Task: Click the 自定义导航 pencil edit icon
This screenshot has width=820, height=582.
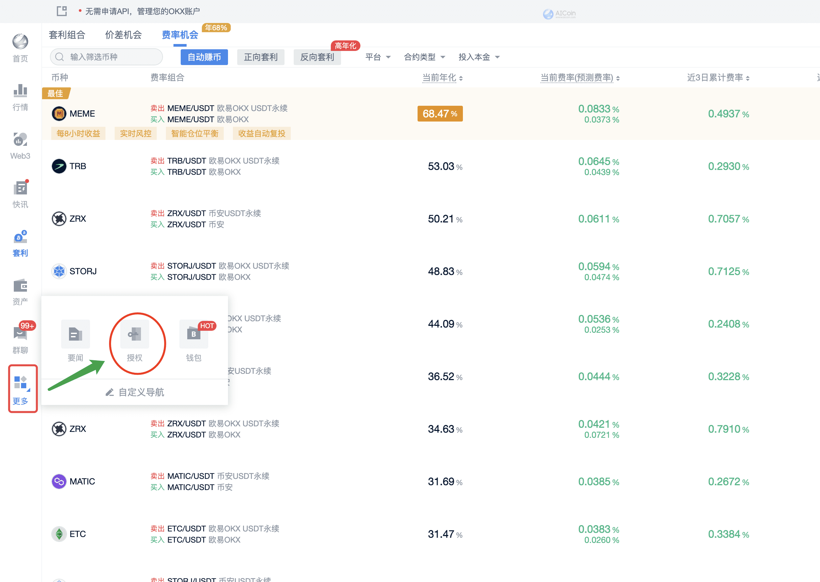Action: point(110,392)
